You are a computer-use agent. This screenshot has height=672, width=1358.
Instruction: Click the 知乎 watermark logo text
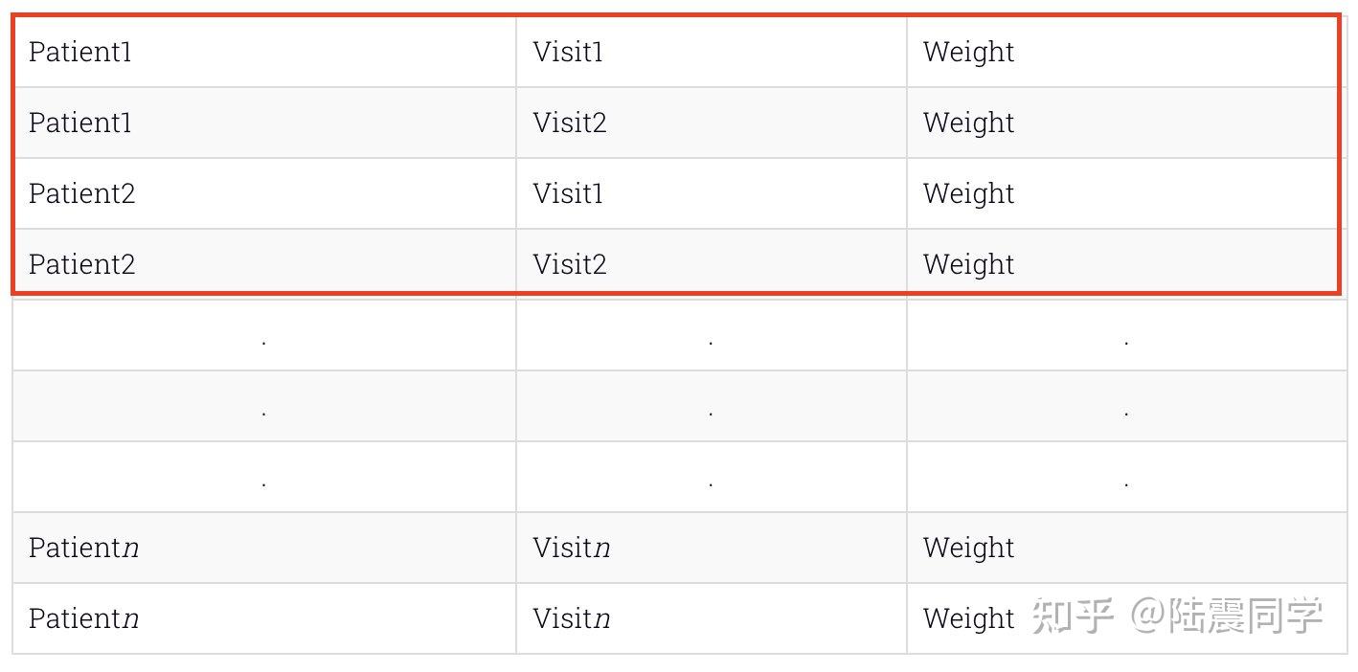coord(1073,616)
